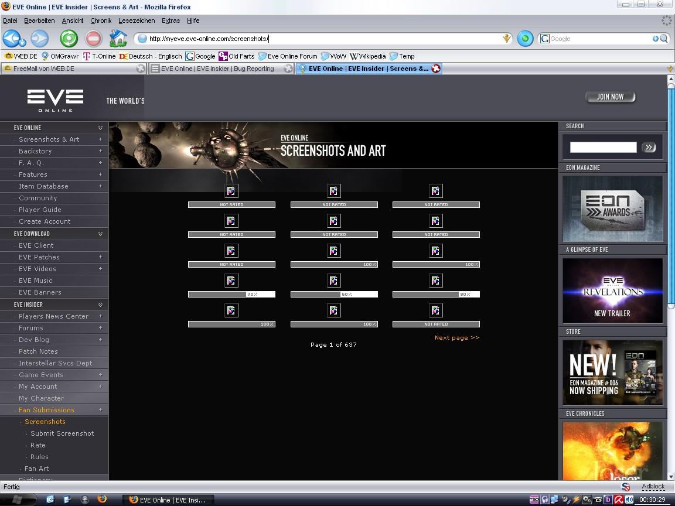
Task: Open the screenshot thumbnail rated 60%
Action: click(x=333, y=281)
